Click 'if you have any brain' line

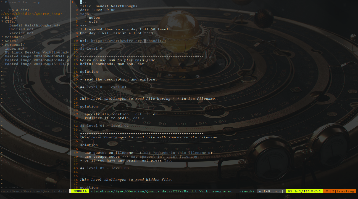(127, 160)
